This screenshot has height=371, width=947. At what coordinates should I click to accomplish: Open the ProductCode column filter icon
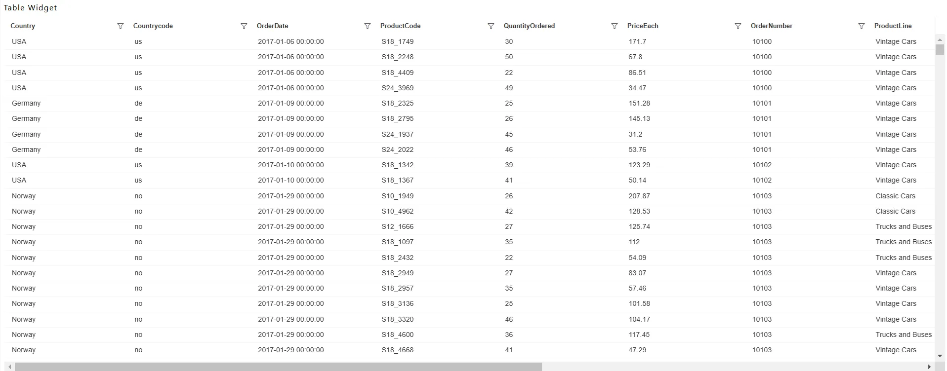click(x=491, y=26)
